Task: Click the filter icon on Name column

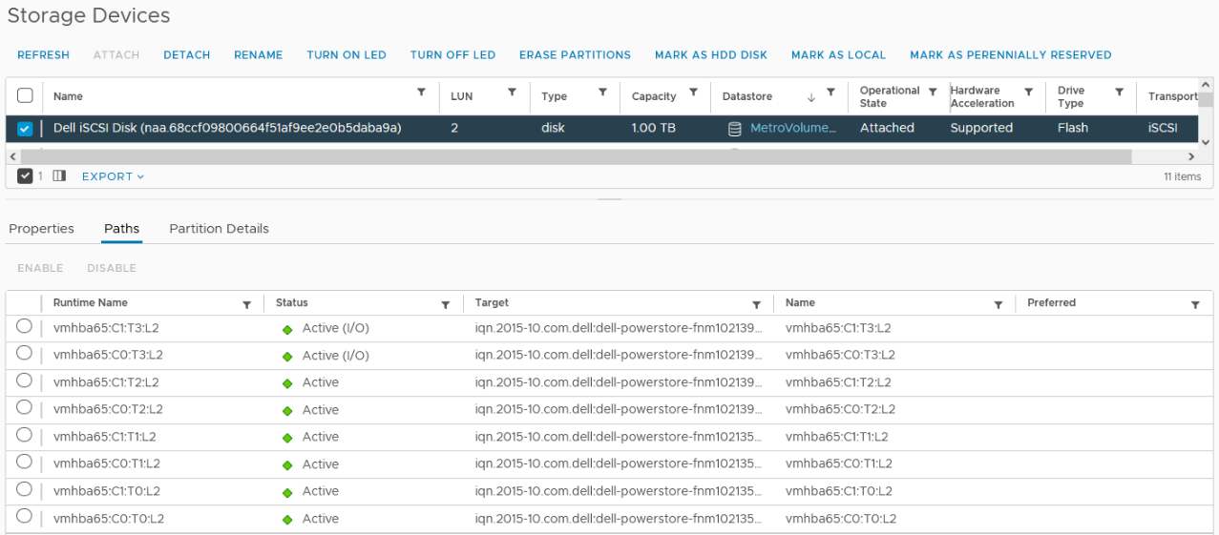Action: (421, 93)
